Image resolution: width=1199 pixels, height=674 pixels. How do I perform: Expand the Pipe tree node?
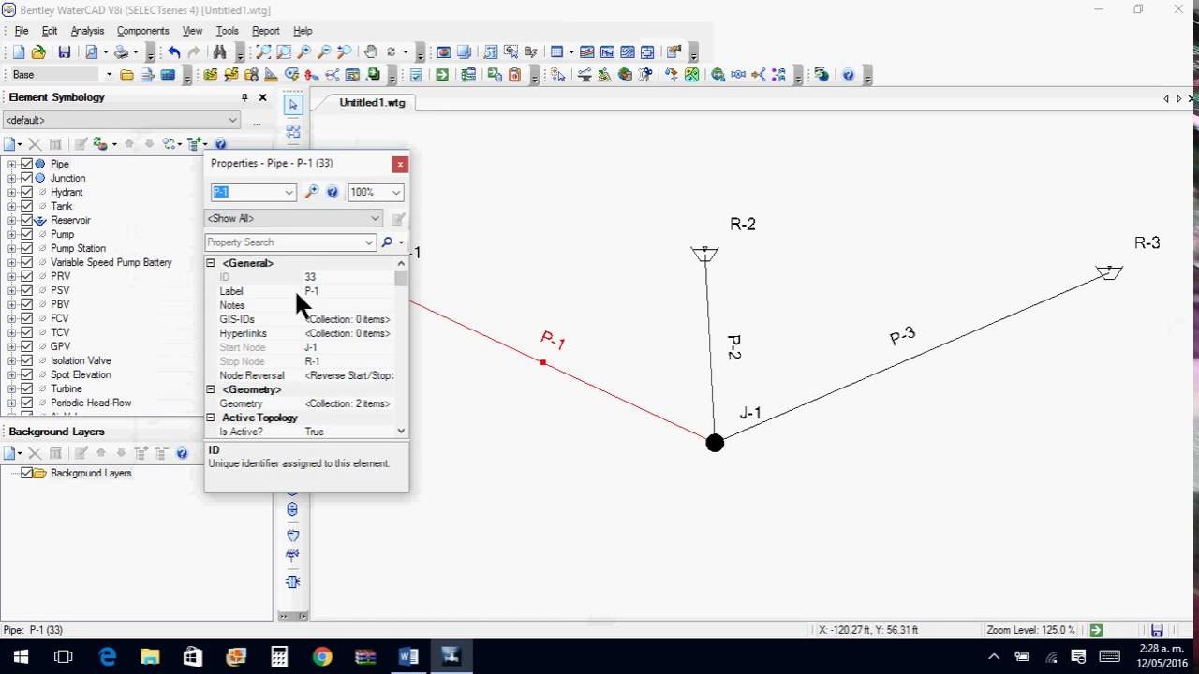pos(12,164)
